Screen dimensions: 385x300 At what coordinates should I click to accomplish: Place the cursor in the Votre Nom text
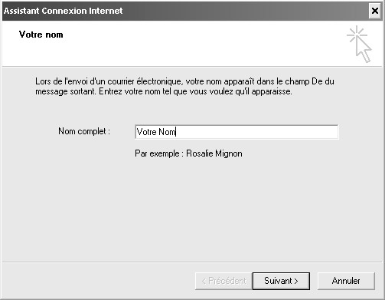(x=156, y=132)
